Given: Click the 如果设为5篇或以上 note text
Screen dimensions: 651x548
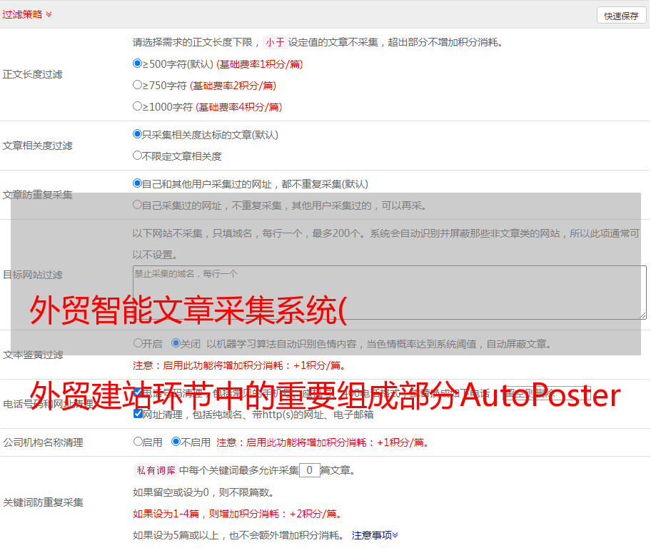Looking at the screenshot, I should point(238,535).
